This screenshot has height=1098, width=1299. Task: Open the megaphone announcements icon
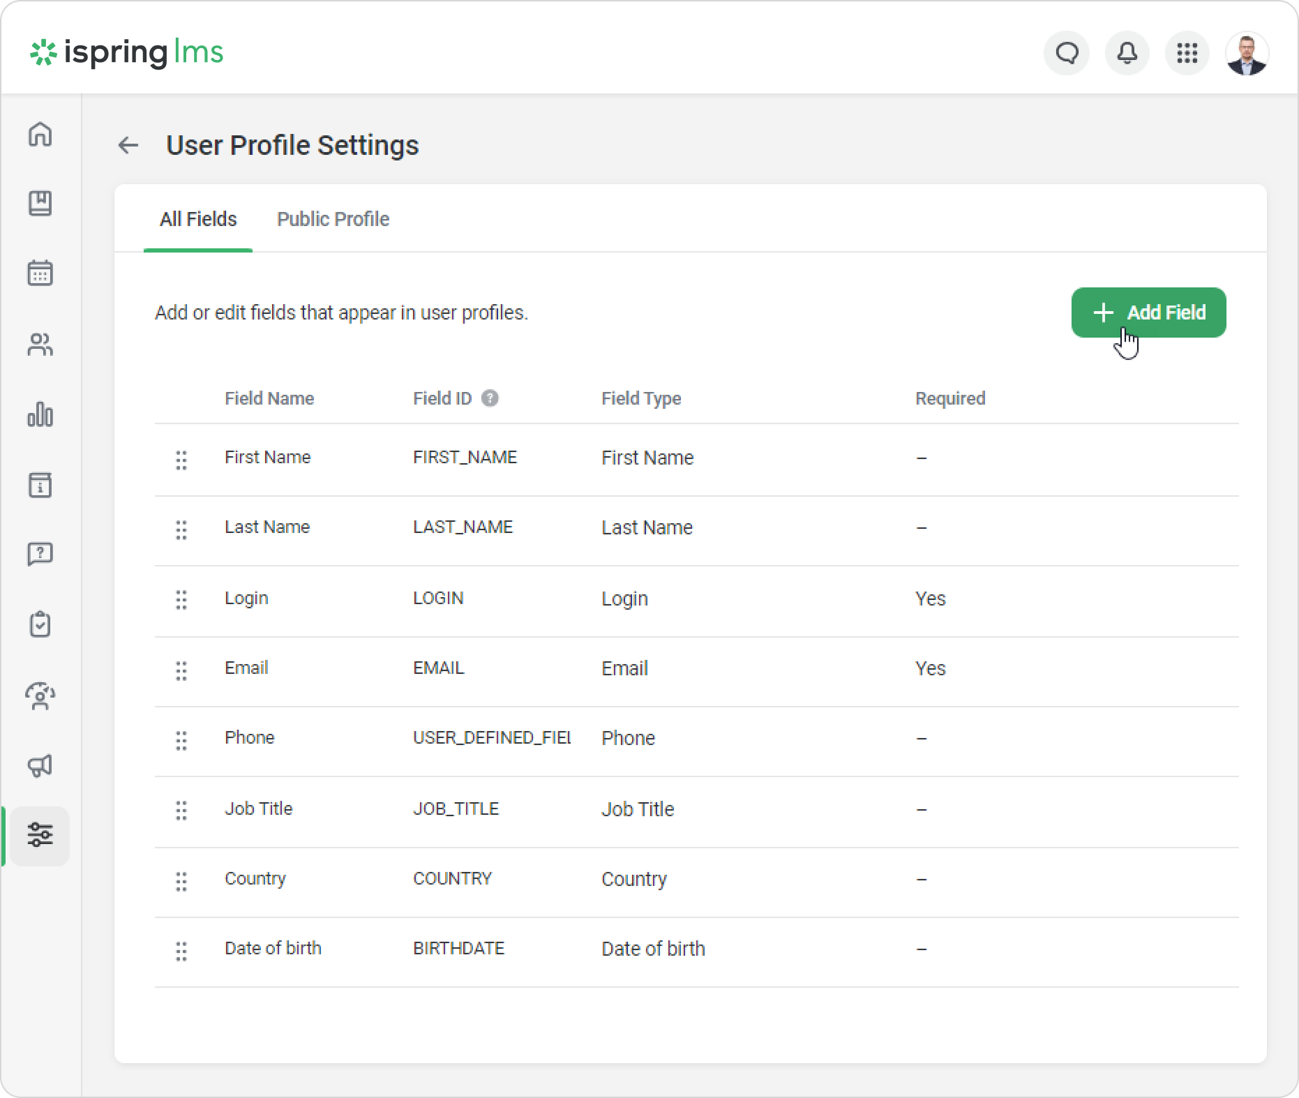pos(40,766)
